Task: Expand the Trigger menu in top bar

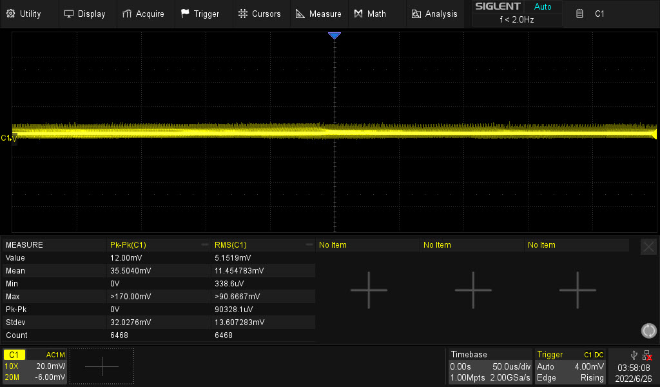Action: tap(200, 14)
